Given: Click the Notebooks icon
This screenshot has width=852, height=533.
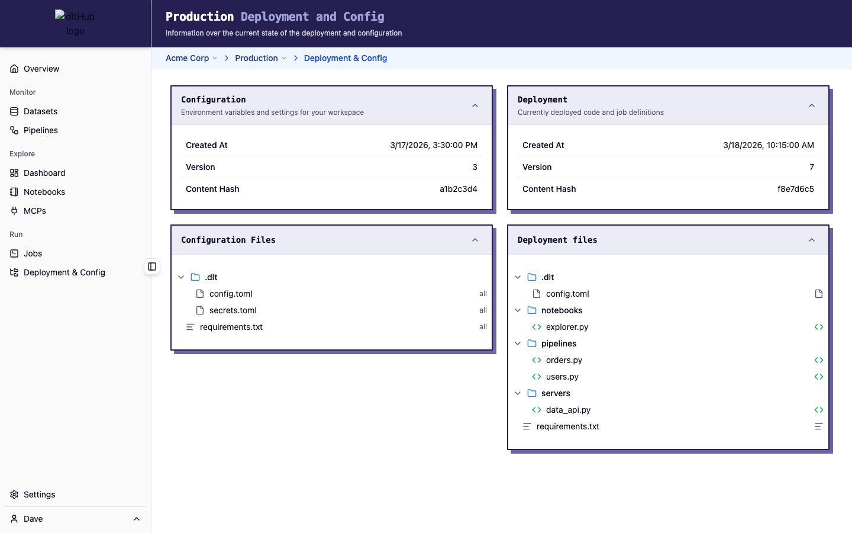Looking at the screenshot, I should pos(14,192).
